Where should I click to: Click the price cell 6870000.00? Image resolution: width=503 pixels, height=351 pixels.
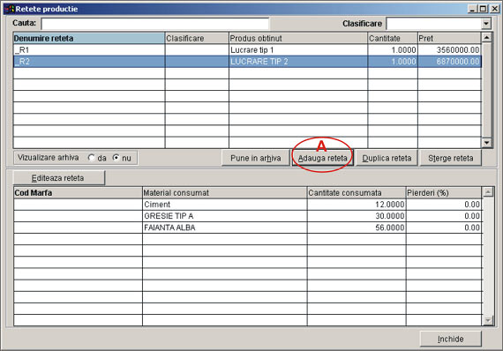click(449, 62)
